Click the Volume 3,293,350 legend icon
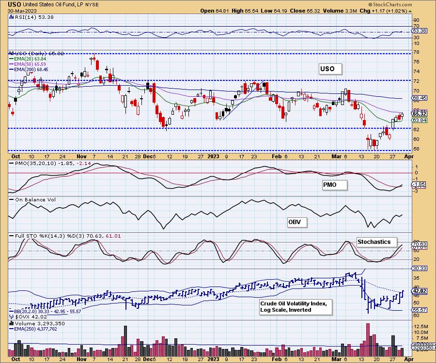 tap(12, 323)
